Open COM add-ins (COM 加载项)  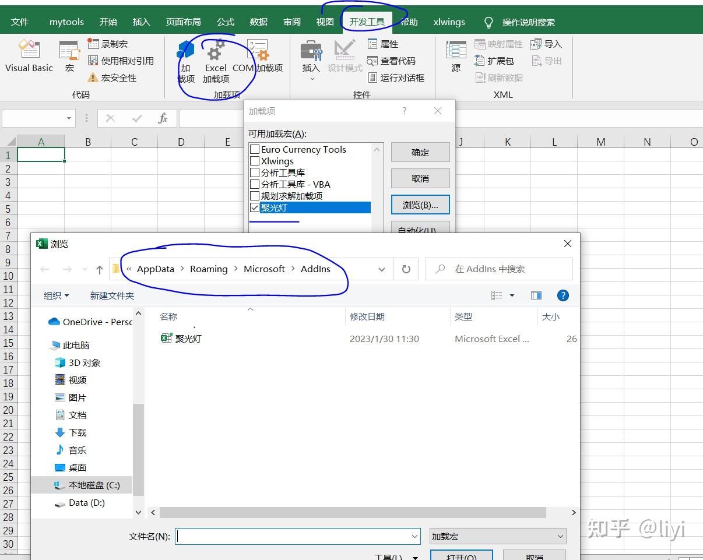point(258,57)
